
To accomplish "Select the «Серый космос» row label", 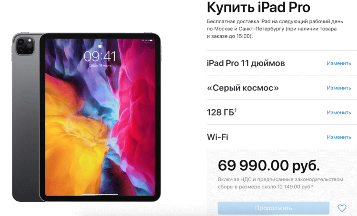I will [243, 88].
